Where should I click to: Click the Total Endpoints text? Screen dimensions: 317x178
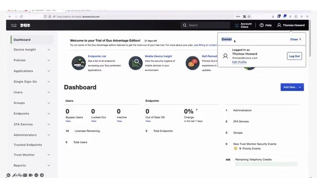(163, 131)
